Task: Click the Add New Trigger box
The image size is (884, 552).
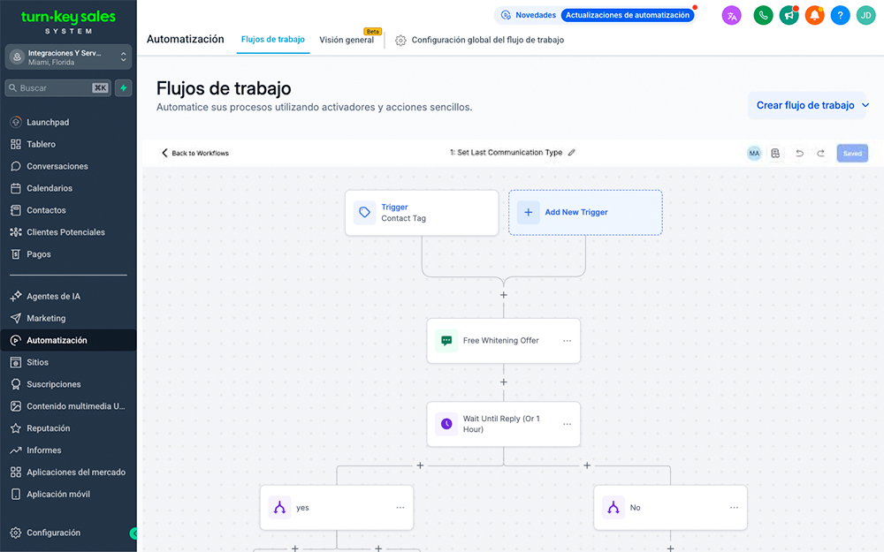Action: 585,212
